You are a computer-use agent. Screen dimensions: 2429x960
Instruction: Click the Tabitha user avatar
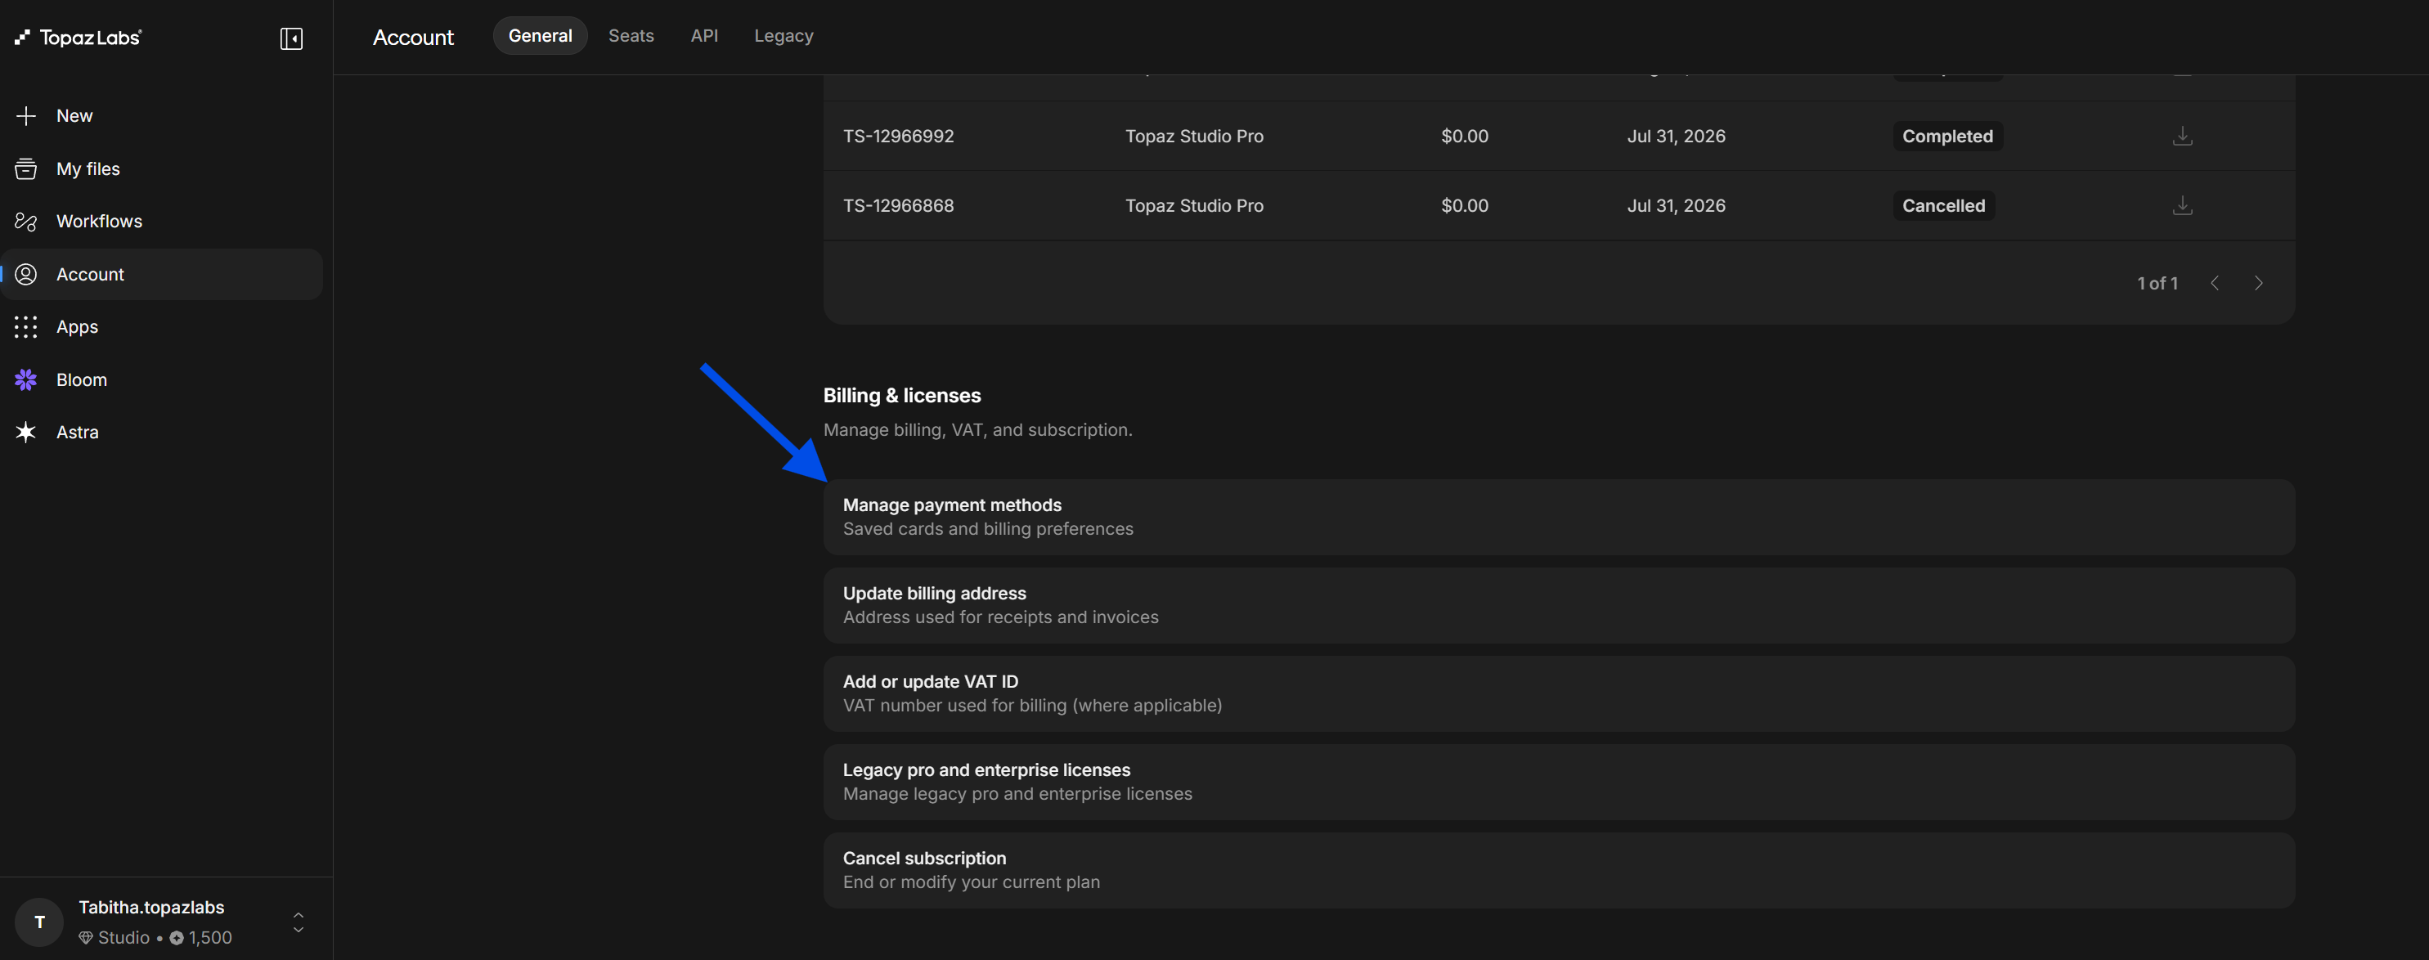[39, 922]
